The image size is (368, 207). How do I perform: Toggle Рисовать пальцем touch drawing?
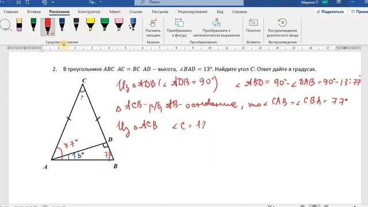pyautogui.click(x=153, y=28)
